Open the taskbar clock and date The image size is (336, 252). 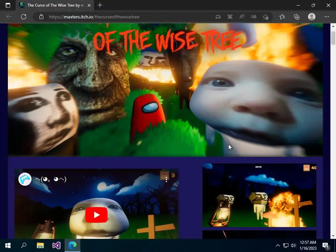point(308,245)
